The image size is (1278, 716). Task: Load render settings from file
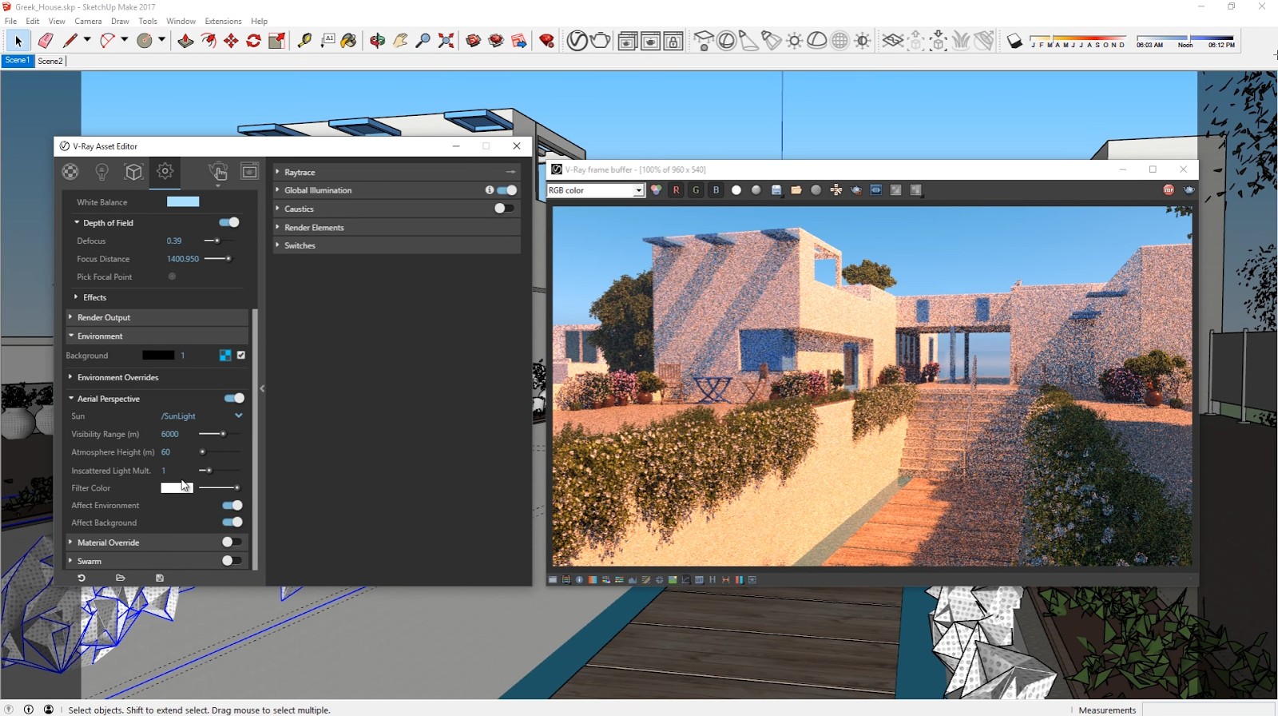point(121,578)
